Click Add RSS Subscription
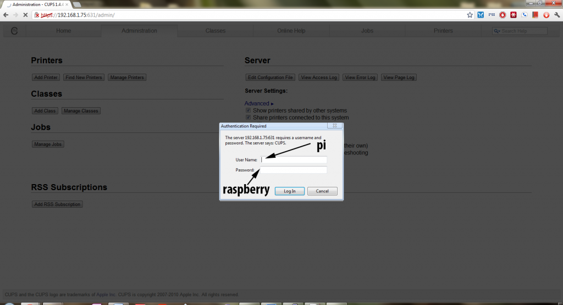Viewport: 563px width, 305px height. coord(57,204)
